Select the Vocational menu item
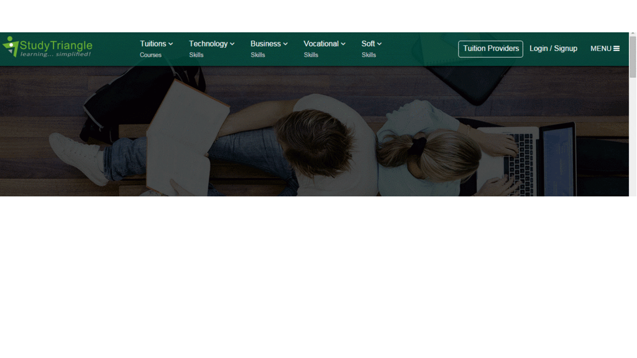637x358 pixels. pos(321,44)
